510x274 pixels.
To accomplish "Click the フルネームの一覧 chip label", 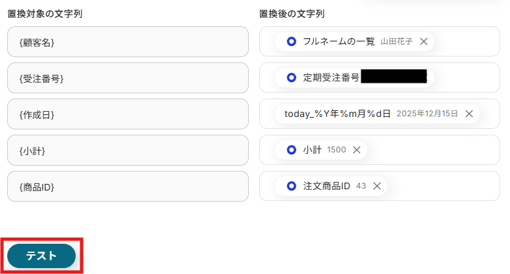I will (x=338, y=41).
